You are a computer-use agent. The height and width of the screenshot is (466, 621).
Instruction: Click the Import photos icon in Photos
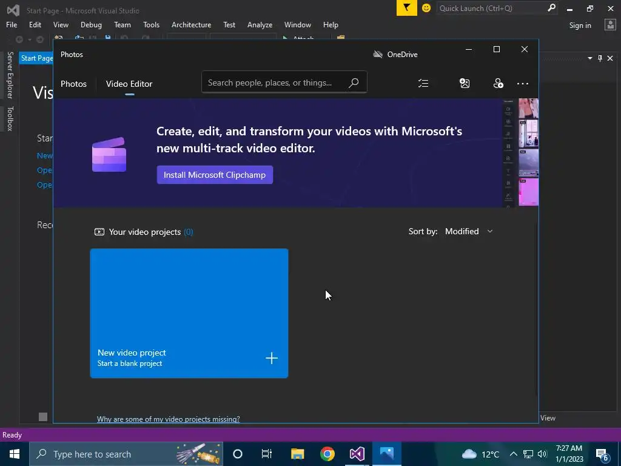pyautogui.click(x=465, y=84)
